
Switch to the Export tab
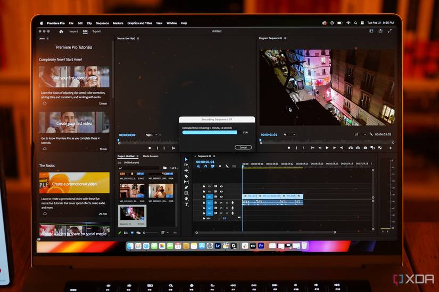click(96, 31)
